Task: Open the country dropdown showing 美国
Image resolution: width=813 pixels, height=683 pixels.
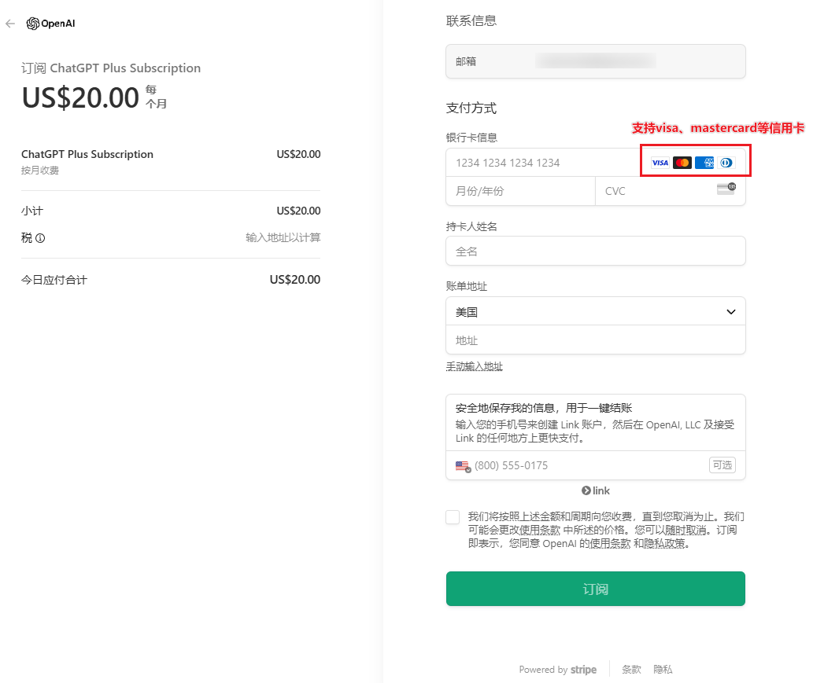Action: point(582,312)
